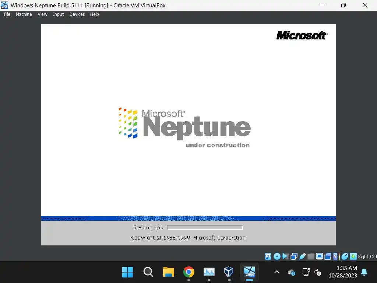Image resolution: width=377 pixels, height=283 pixels.
Task: Open the Help menu
Action: 95,14
